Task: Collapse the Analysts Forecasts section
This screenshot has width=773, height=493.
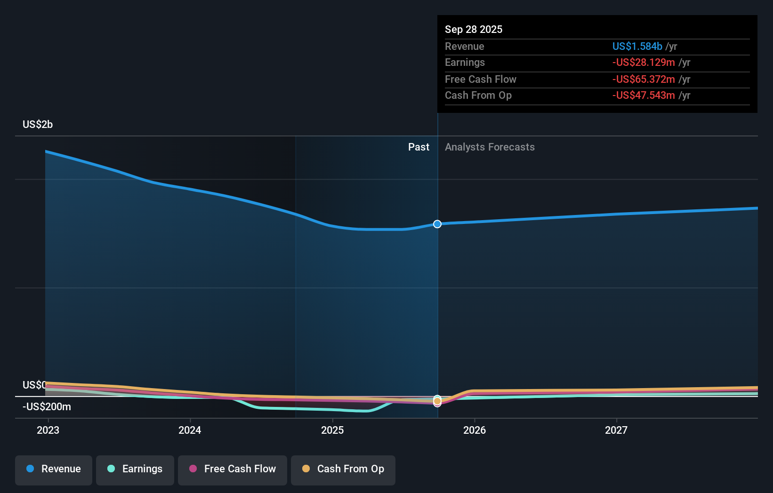Action: click(x=490, y=147)
